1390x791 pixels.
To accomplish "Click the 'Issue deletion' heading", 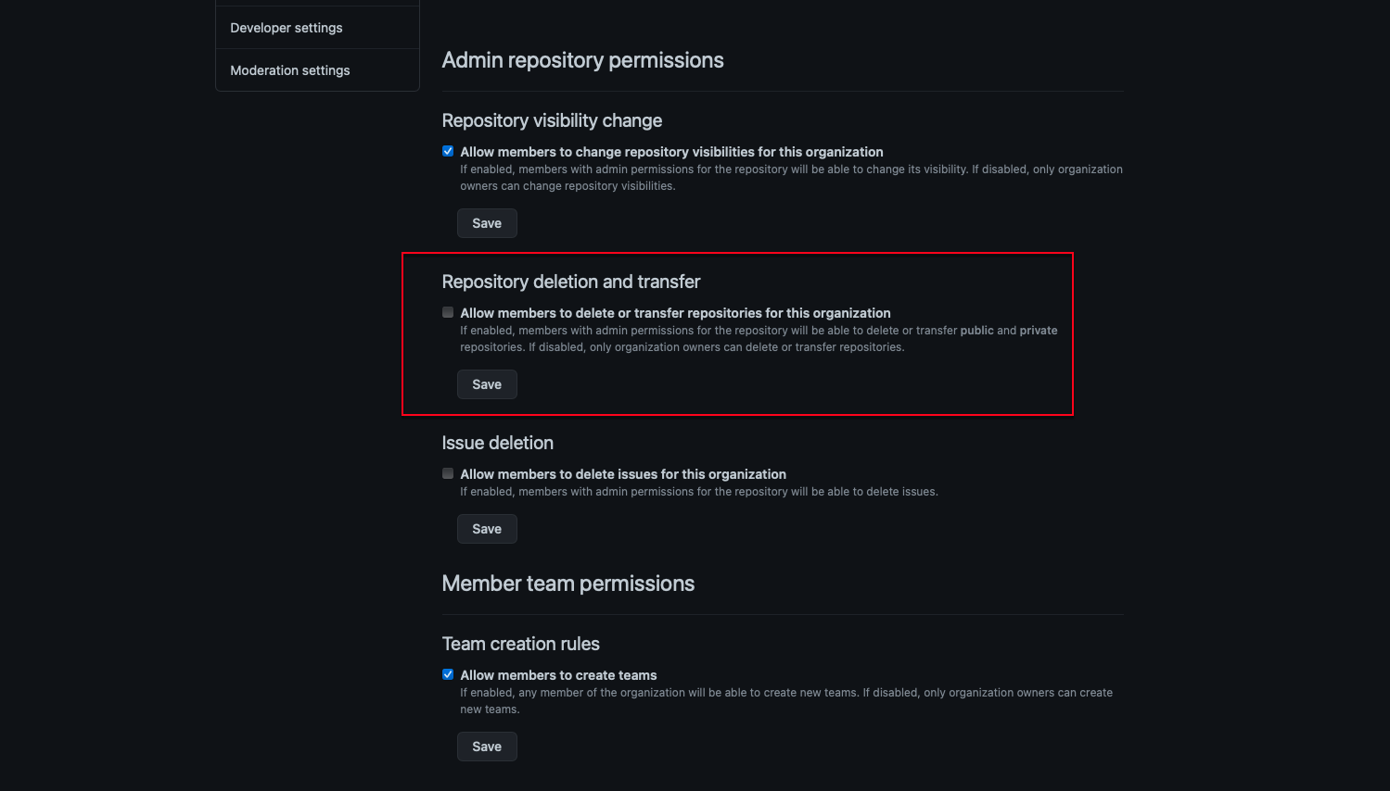I will [497, 443].
